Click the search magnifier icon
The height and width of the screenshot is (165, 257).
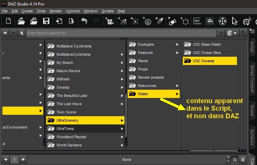point(243,33)
